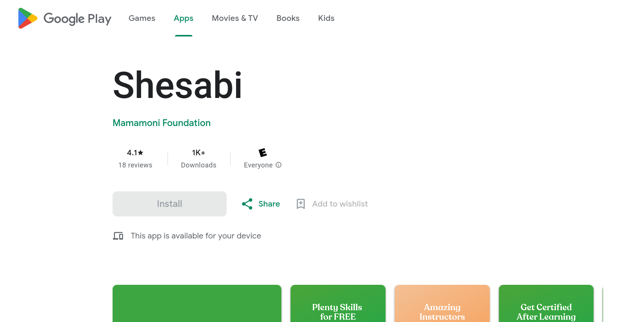Open the first large green screenshot

(197, 304)
